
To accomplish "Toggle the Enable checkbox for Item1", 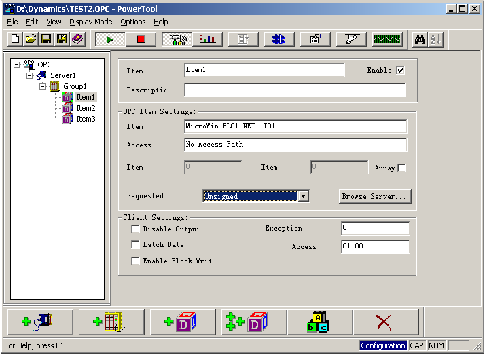I will point(400,70).
